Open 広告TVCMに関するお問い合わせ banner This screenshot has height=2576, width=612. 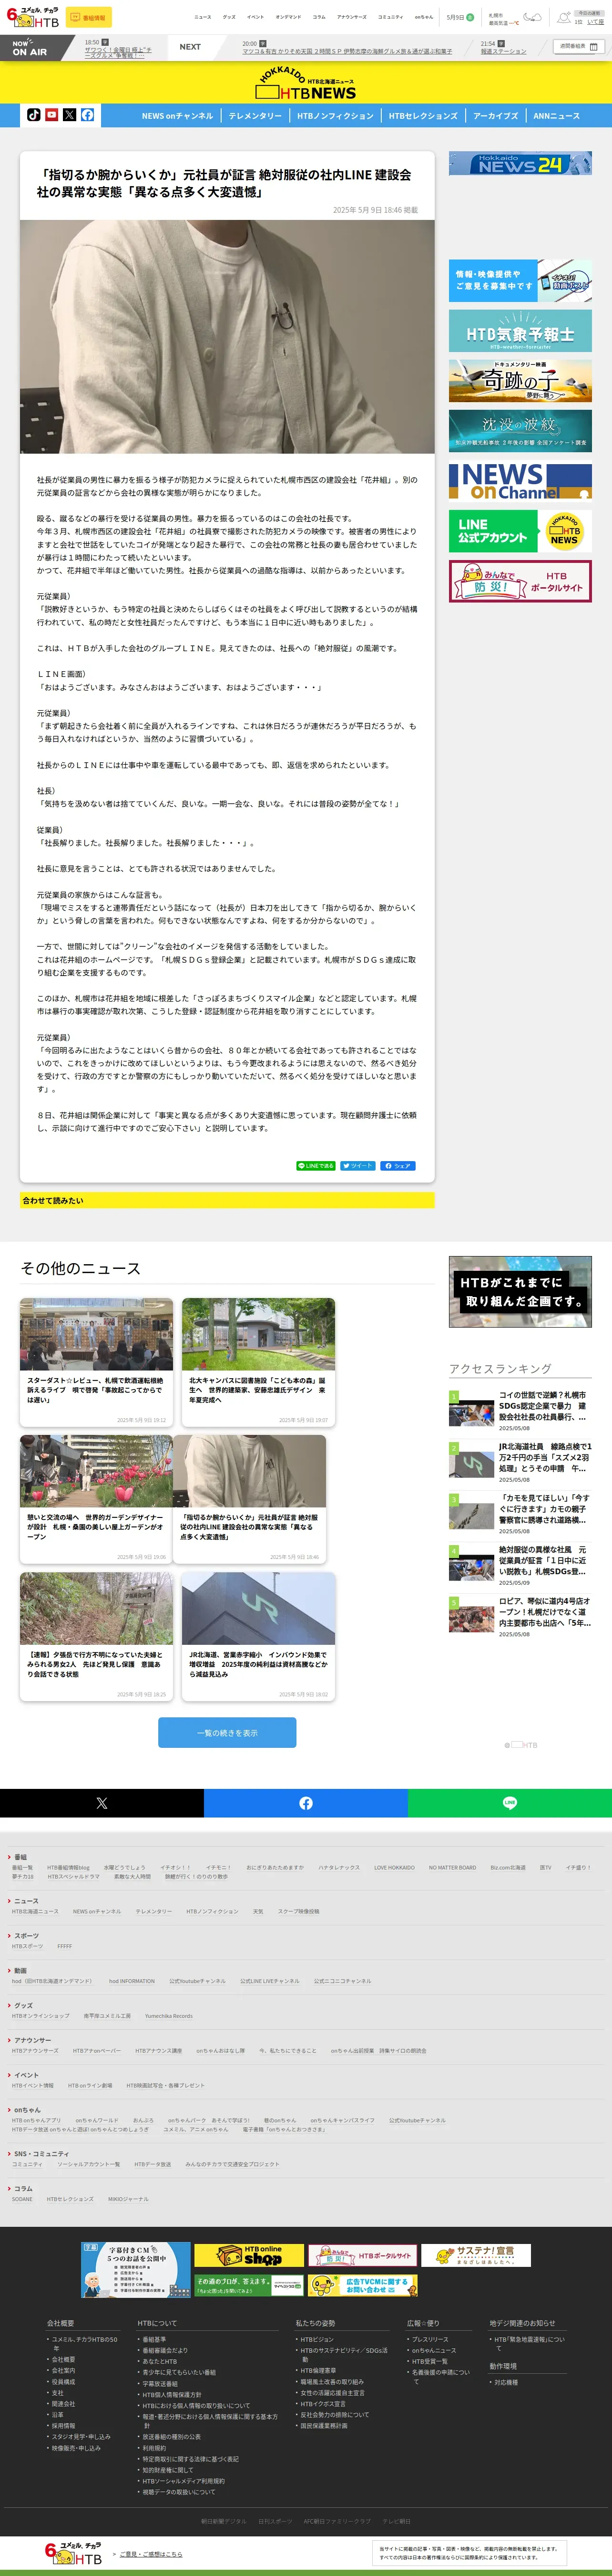[362, 2286]
